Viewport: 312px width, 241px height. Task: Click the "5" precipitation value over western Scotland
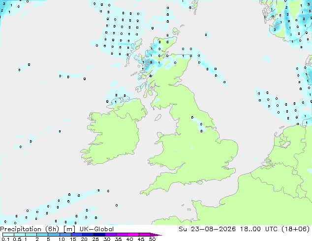click(x=151, y=62)
